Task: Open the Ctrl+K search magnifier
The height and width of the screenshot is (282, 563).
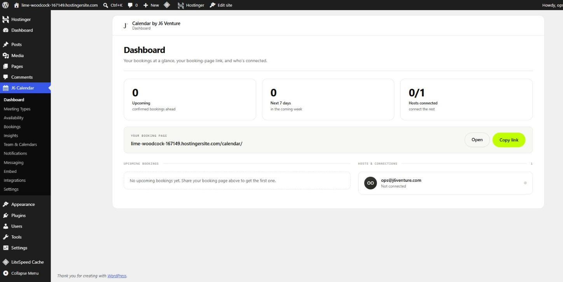Action: tap(106, 5)
